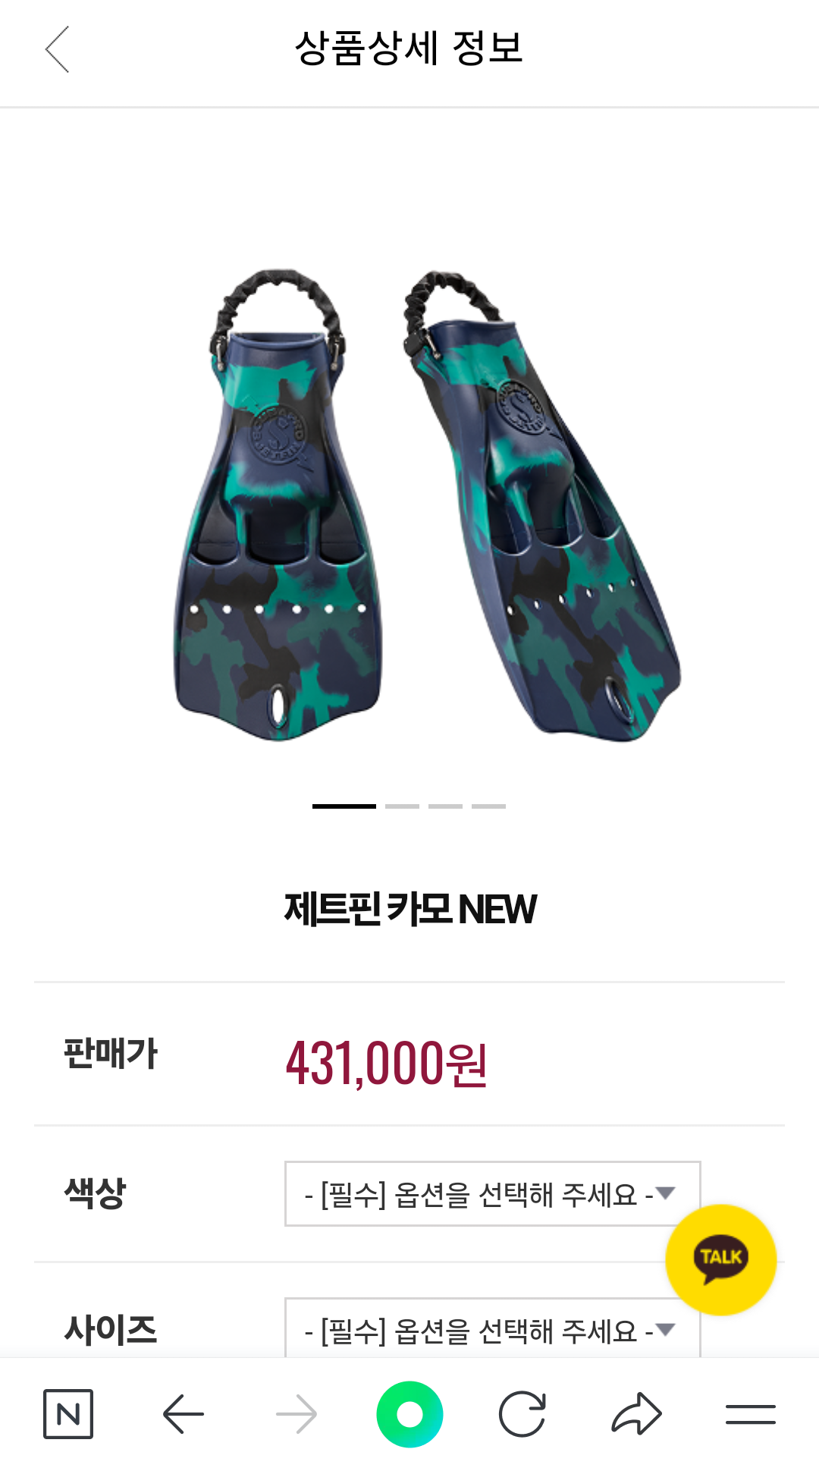Select the first image carousel indicator
The image size is (819, 1471).
[x=344, y=806]
